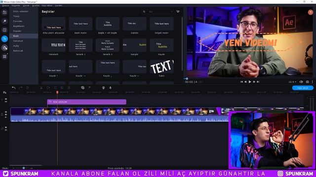Open the Ayarlar menu
Image resolution: width=316 pixels, height=177 pixels.
pyautogui.click(x=36, y=5)
